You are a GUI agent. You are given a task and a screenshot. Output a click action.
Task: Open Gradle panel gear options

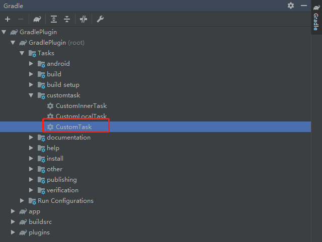click(291, 6)
